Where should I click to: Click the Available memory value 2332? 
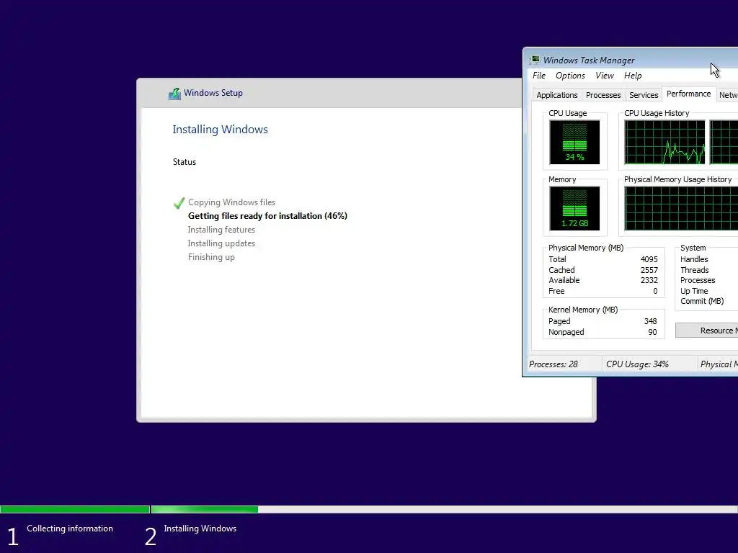[649, 281]
